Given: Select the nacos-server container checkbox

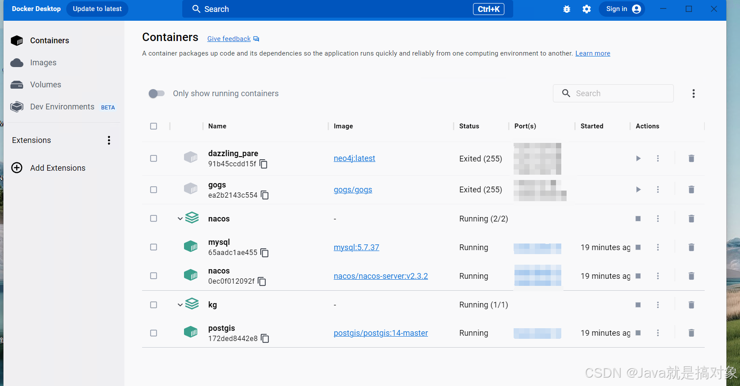Looking at the screenshot, I should pyautogui.click(x=154, y=276).
